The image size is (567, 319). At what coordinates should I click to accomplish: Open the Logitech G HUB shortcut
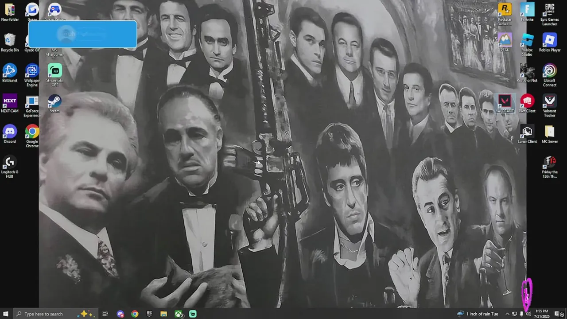(x=10, y=167)
